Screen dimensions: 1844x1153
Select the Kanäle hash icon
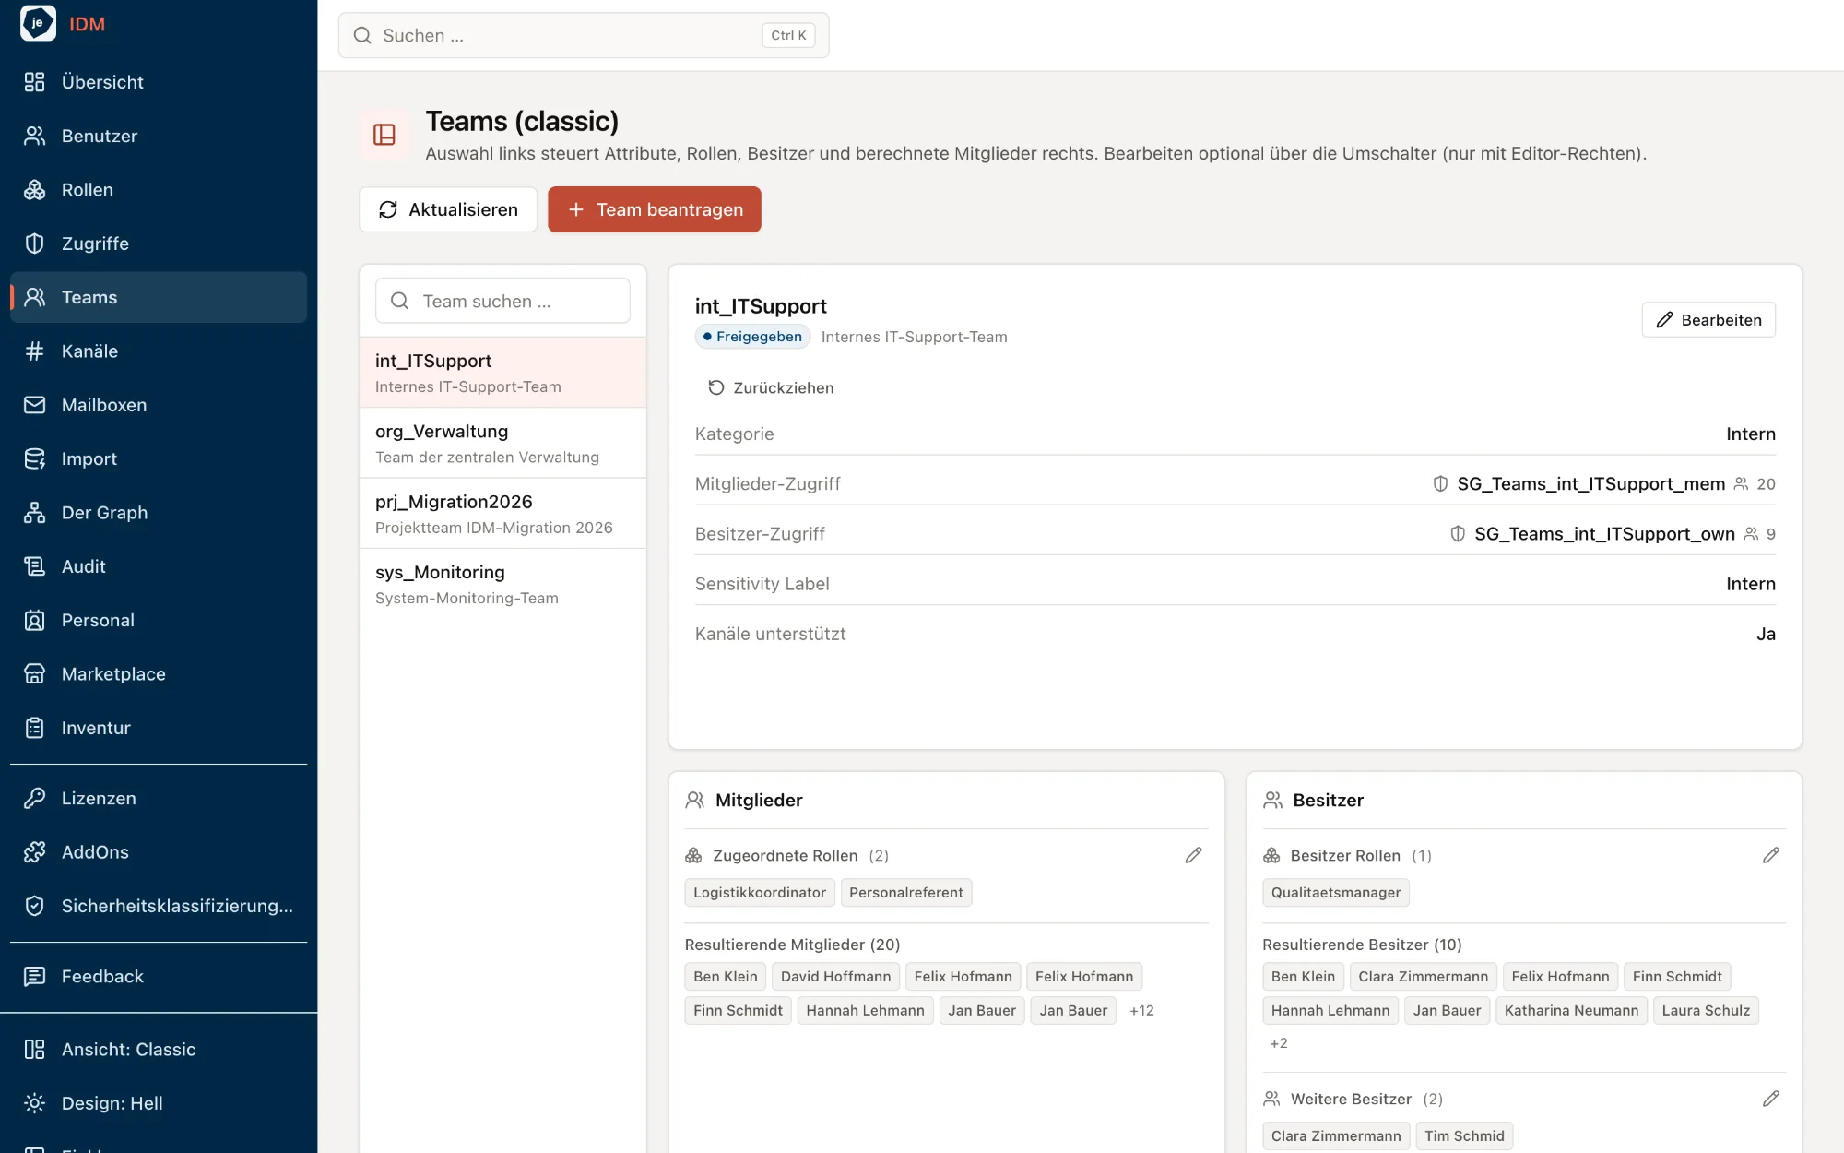tap(34, 351)
